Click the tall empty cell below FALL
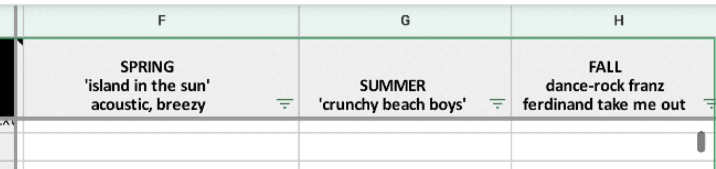Screen dimensions: 716x169 (x=604, y=147)
